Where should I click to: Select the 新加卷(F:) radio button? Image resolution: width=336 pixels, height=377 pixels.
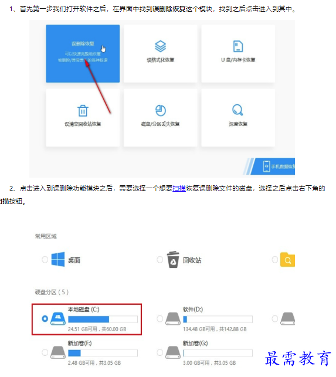45,352
